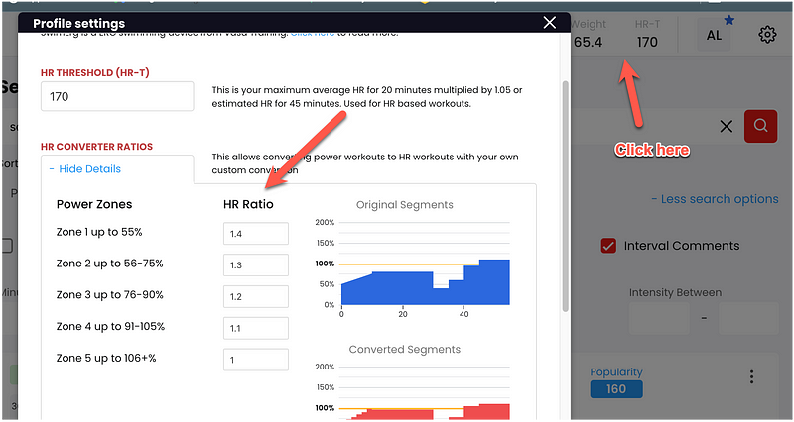Click the Less search options link
794x422 pixels.
click(x=715, y=199)
